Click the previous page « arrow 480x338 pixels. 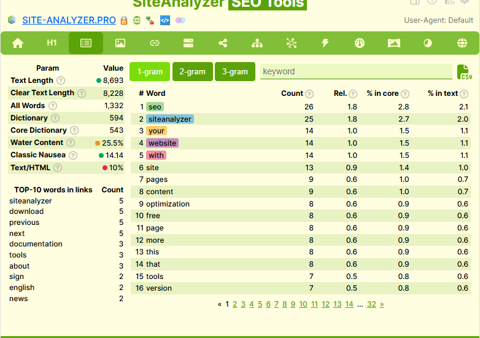220,304
